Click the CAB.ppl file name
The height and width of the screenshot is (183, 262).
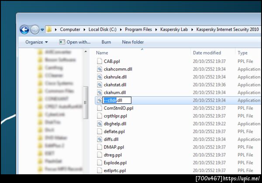click(112, 61)
